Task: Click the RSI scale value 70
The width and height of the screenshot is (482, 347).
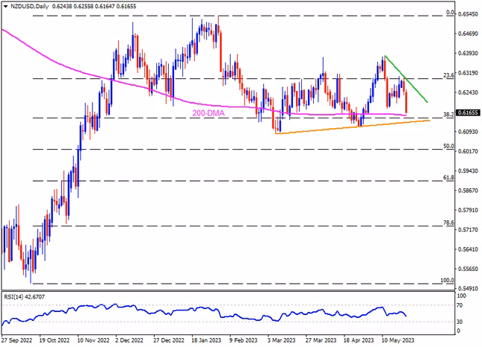Action: [460, 305]
